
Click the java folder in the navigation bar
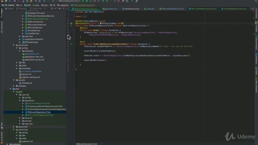point(36,5)
